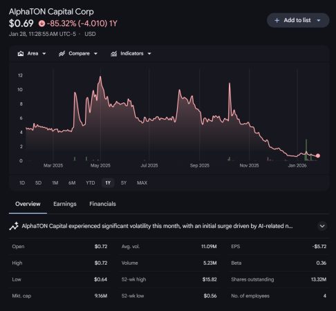Click the Open value $0.72
Screen dimensions: 336x311
click(101, 247)
